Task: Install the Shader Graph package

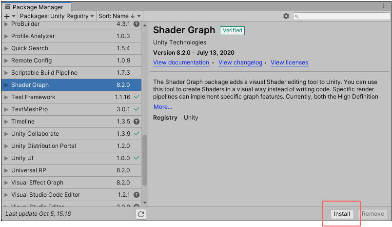Action: 342,214
